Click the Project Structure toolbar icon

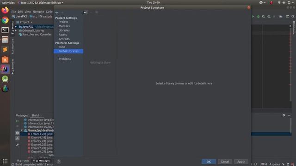[x=281, y=17]
